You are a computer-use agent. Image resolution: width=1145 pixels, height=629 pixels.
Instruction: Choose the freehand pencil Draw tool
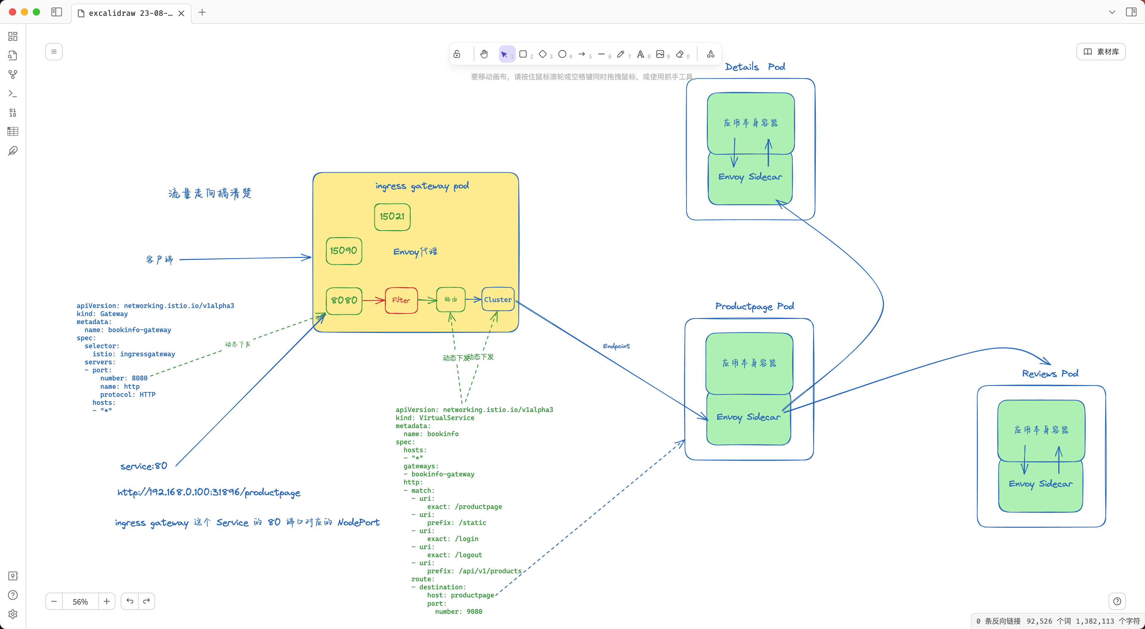point(621,54)
